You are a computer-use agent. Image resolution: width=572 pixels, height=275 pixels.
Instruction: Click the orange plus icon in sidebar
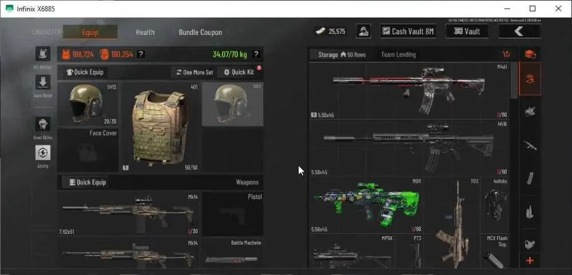pyautogui.click(x=530, y=261)
